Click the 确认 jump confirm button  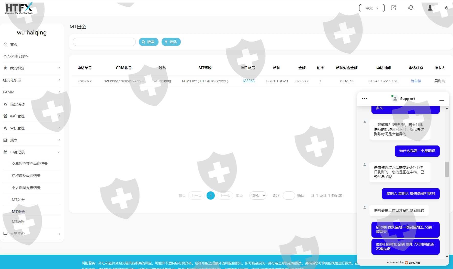(301, 195)
